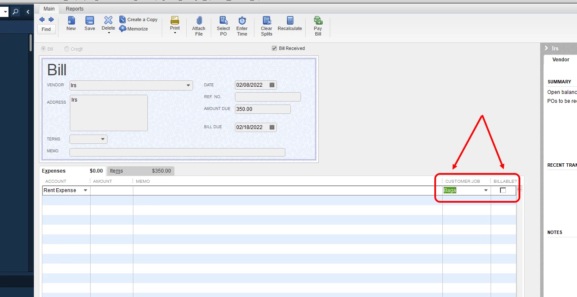Click Memorize in the toolbar

pyautogui.click(x=134, y=29)
